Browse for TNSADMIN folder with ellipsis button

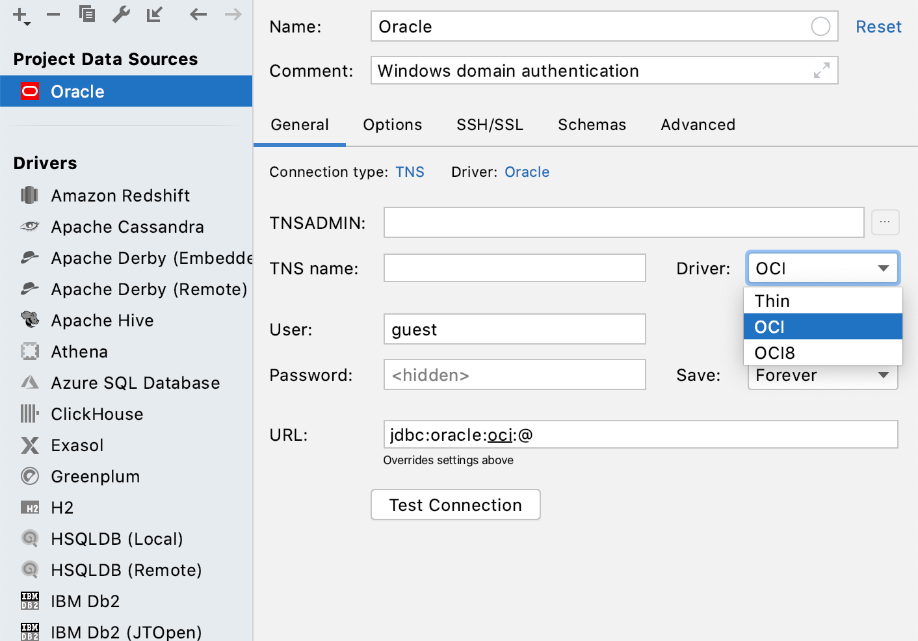coord(885,222)
